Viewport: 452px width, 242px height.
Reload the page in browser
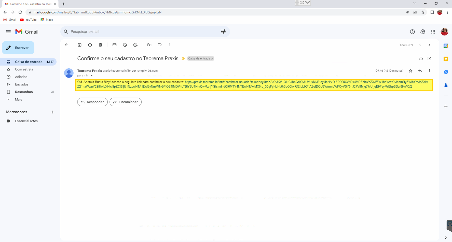20,12
